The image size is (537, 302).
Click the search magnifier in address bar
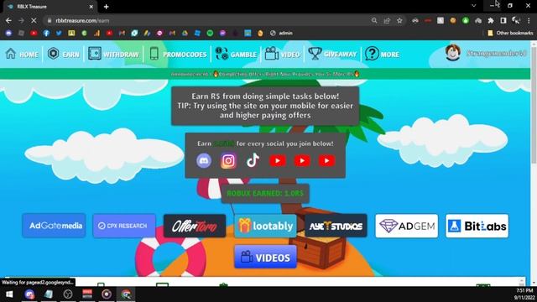(x=374, y=20)
